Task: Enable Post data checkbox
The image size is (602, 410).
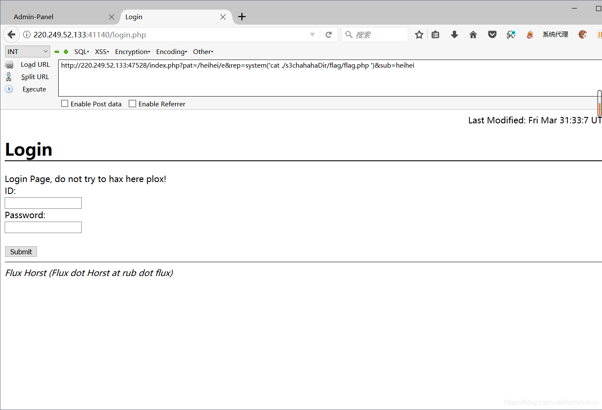Action: [x=65, y=103]
